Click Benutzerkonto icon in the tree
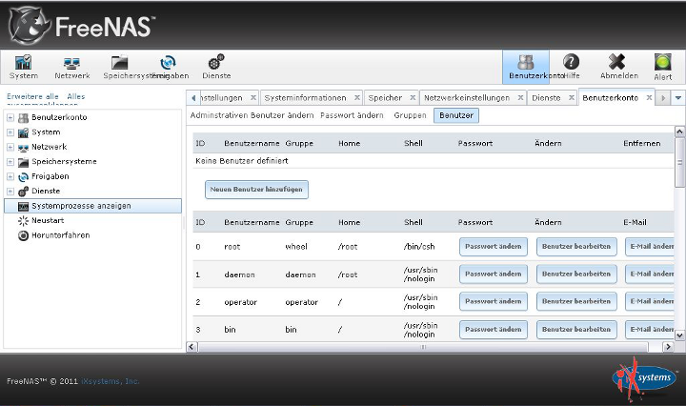The height and width of the screenshot is (406, 686). 23,117
